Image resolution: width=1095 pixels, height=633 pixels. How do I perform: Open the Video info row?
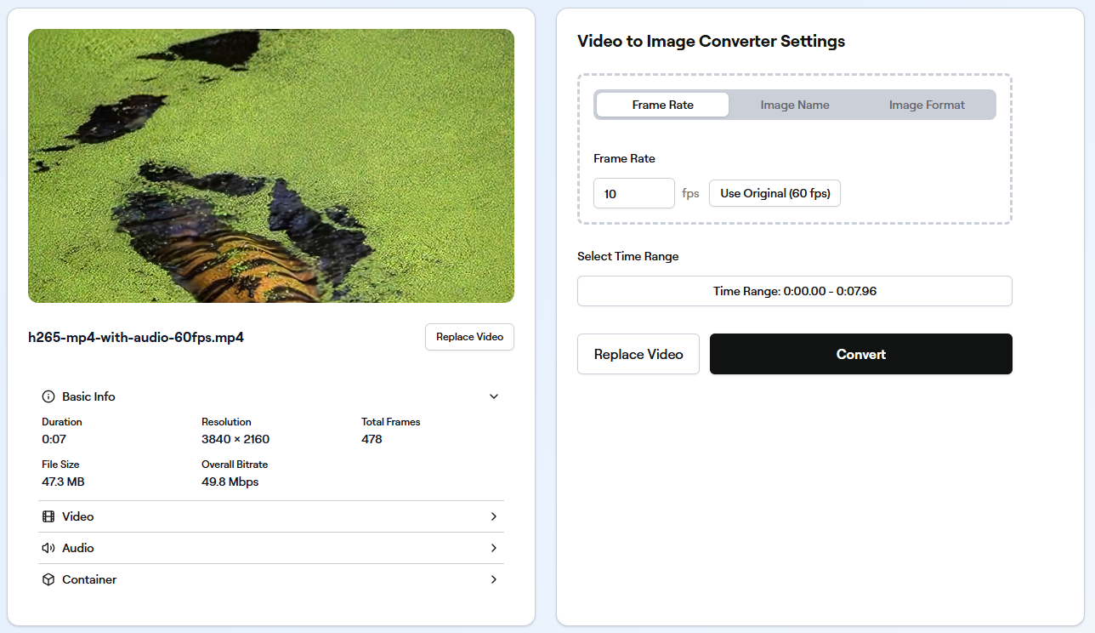(x=255, y=516)
